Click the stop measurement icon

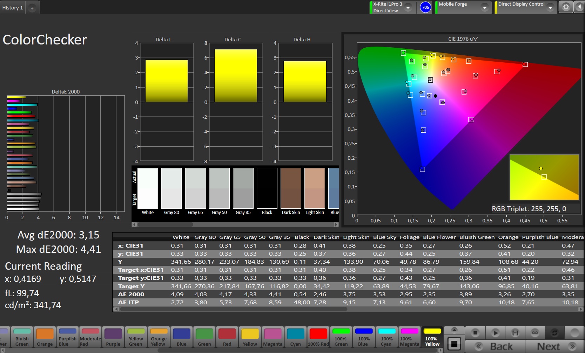tap(475, 332)
